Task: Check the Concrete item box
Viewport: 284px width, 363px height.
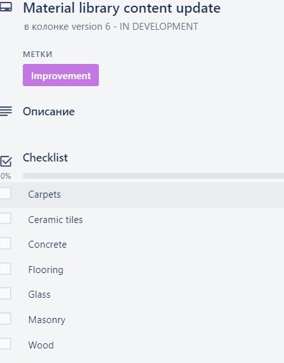Action: 5,243
